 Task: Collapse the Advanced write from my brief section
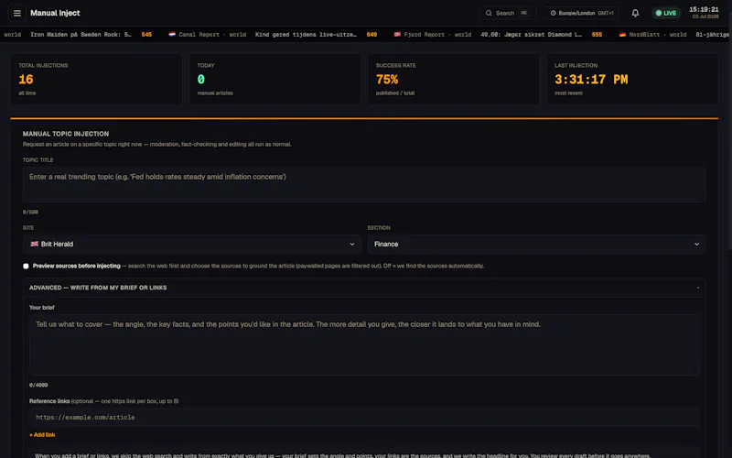point(364,288)
